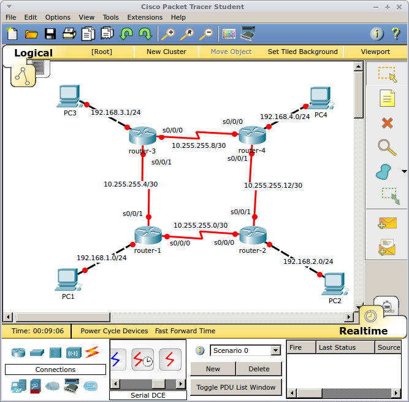409x402 pixels.
Task: Click the router-1 device
Action: point(148,235)
